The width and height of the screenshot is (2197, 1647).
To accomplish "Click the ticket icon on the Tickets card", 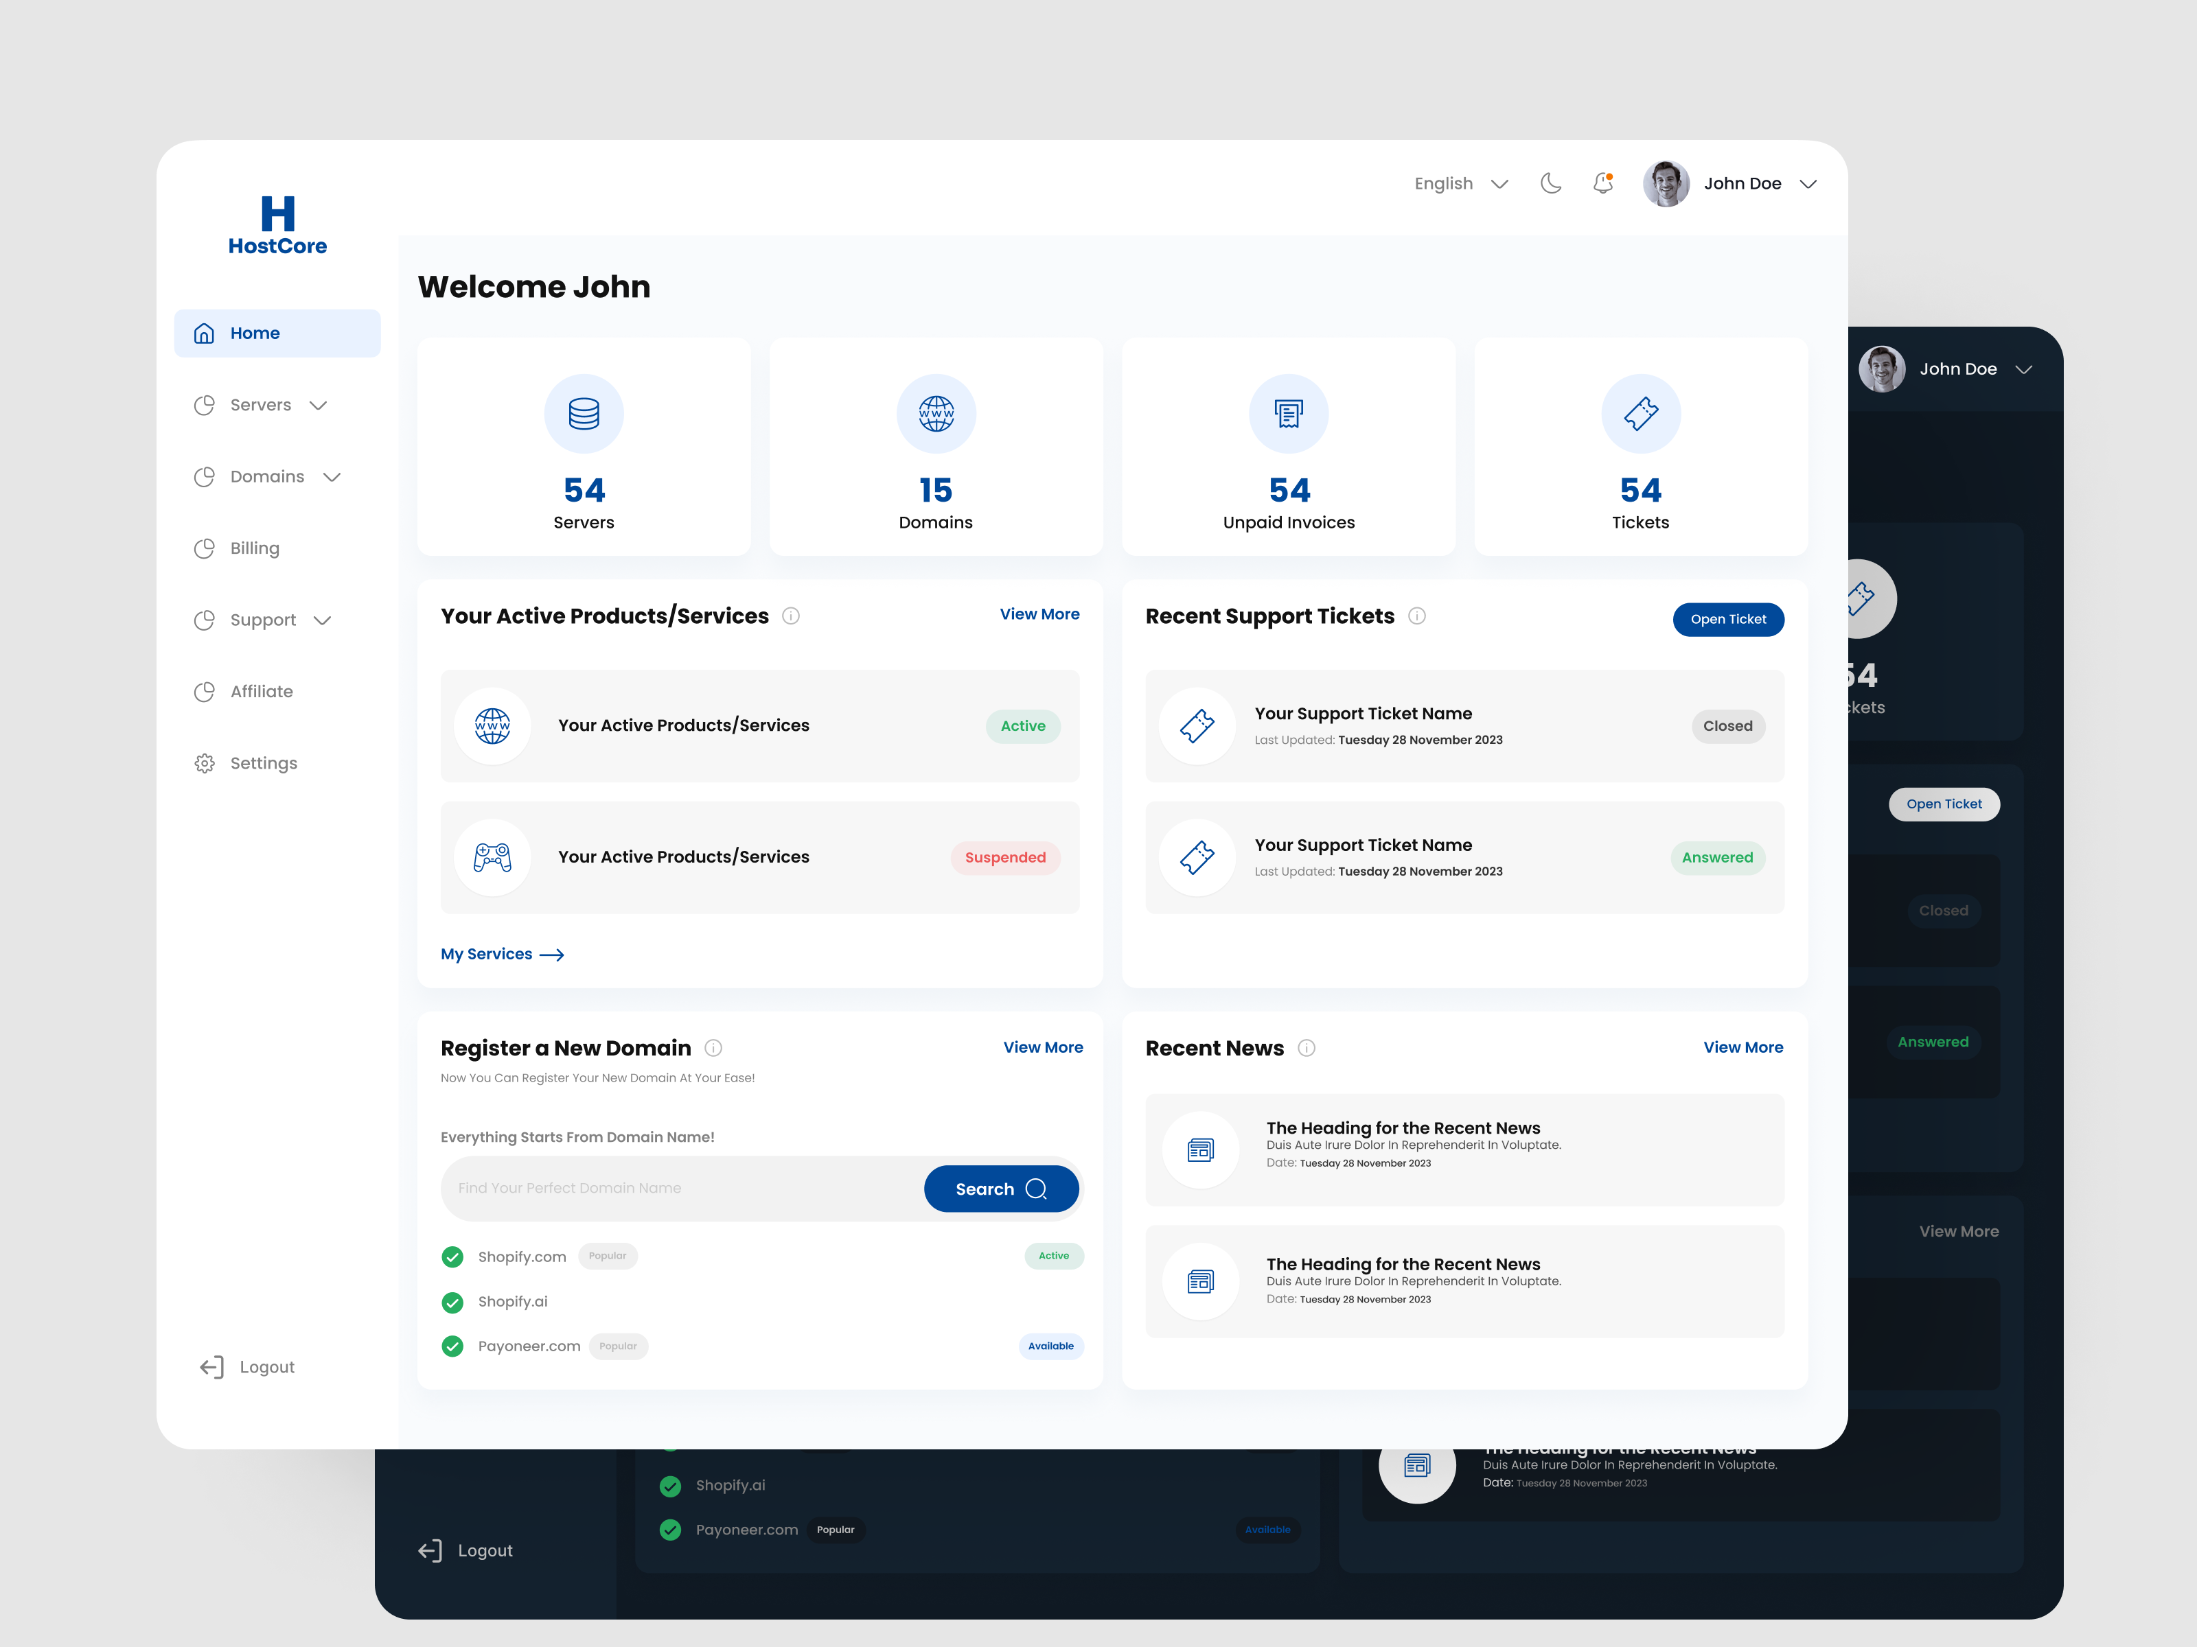I will click(x=1640, y=414).
